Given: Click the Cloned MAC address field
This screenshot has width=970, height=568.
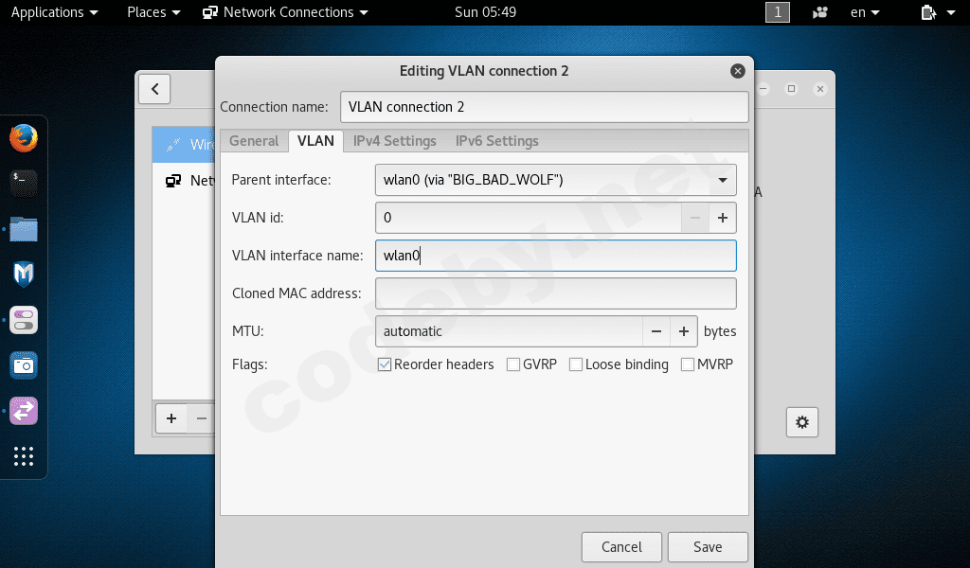Looking at the screenshot, I should (x=555, y=293).
